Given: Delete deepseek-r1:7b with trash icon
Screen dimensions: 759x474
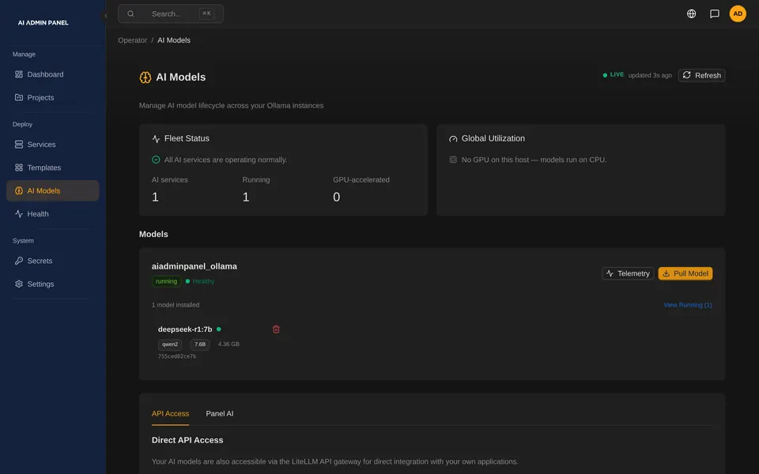Looking at the screenshot, I should [x=276, y=329].
